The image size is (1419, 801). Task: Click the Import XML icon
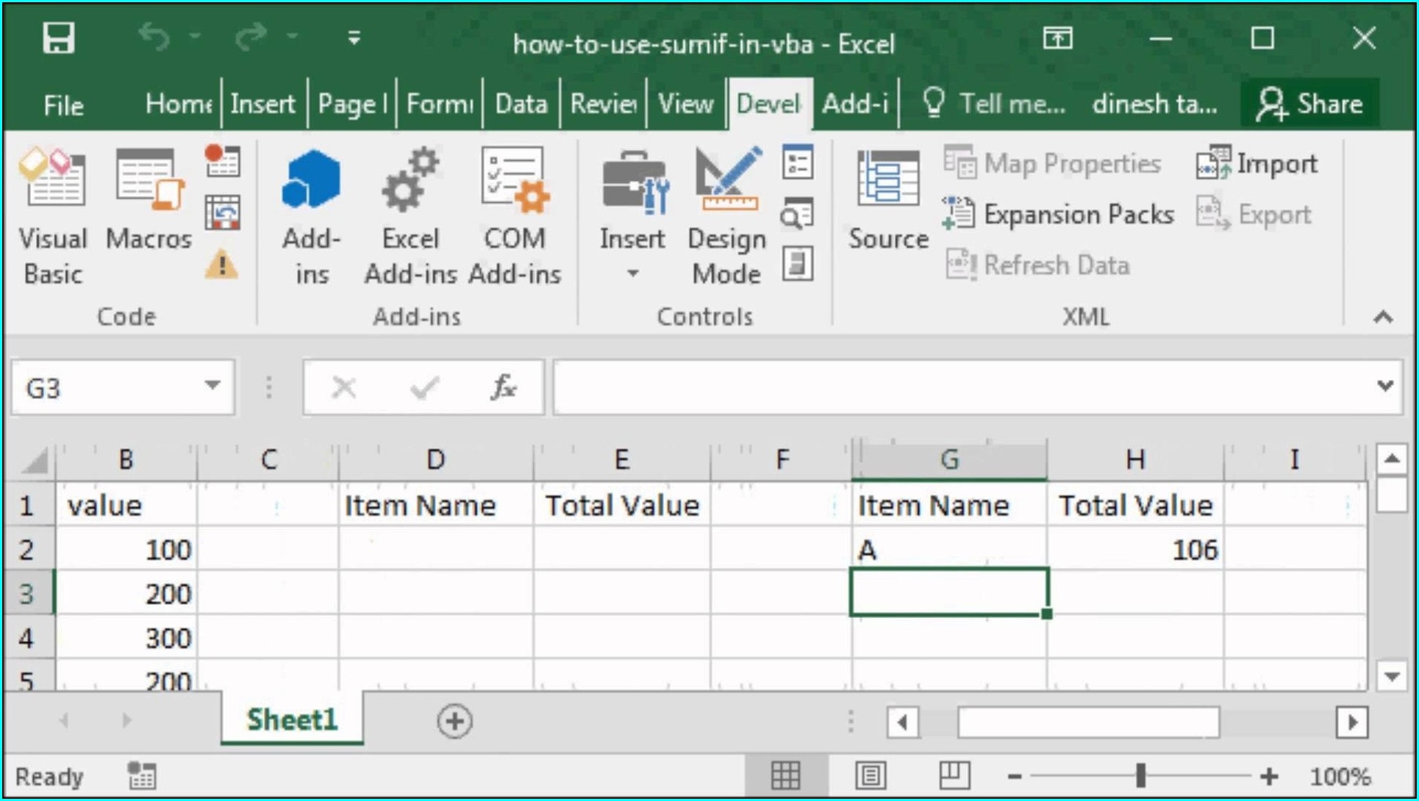[x=1257, y=162]
